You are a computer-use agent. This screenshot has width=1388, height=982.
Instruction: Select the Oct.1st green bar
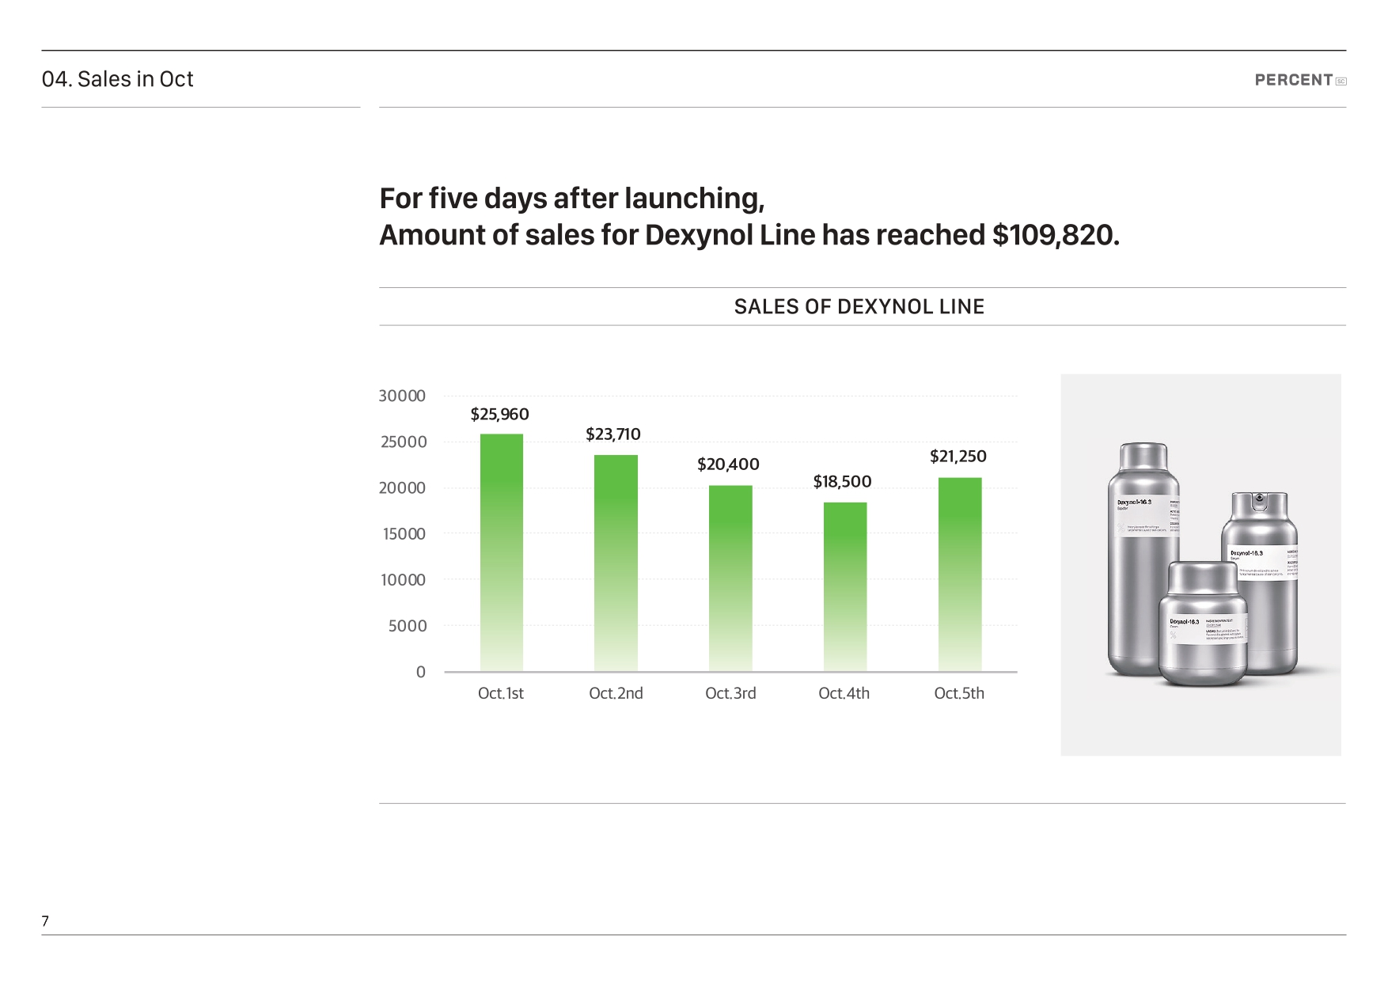(x=502, y=552)
